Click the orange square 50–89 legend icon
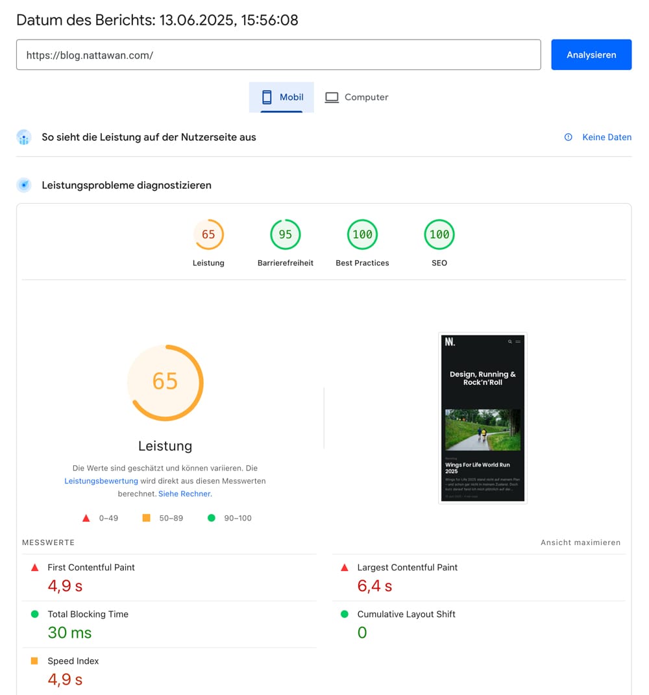Viewport: 649px width, 695px height. 146,518
